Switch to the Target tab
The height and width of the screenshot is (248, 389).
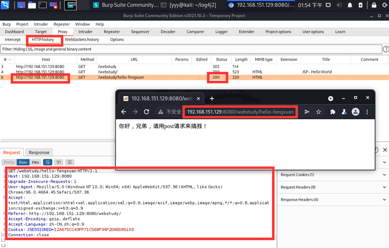click(41, 32)
